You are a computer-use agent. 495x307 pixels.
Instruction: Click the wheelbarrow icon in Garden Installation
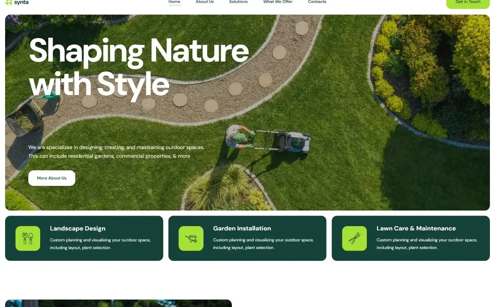pyautogui.click(x=191, y=238)
